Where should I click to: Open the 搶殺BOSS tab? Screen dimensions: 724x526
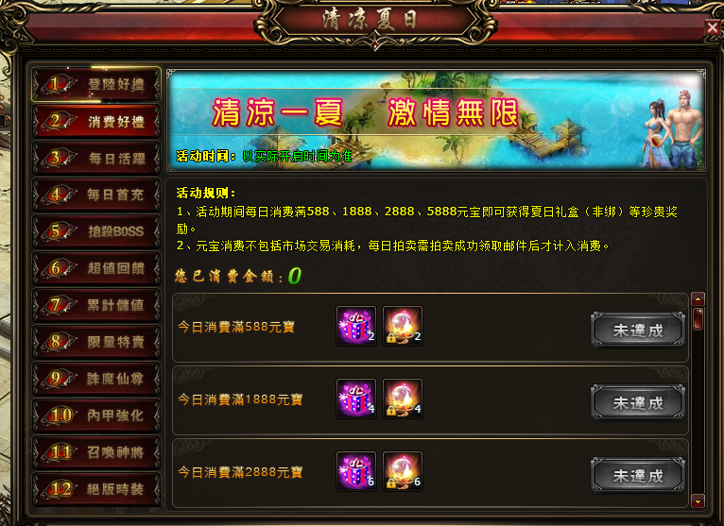[x=96, y=231]
